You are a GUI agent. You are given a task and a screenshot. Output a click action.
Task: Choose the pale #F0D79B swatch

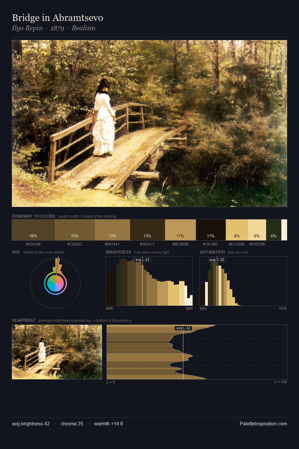[x=257, y=230]
